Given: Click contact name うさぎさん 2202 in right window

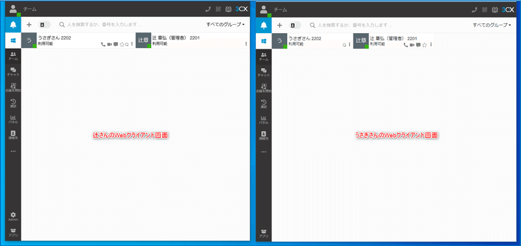Looking at the screenshot, I should (305, 39).
